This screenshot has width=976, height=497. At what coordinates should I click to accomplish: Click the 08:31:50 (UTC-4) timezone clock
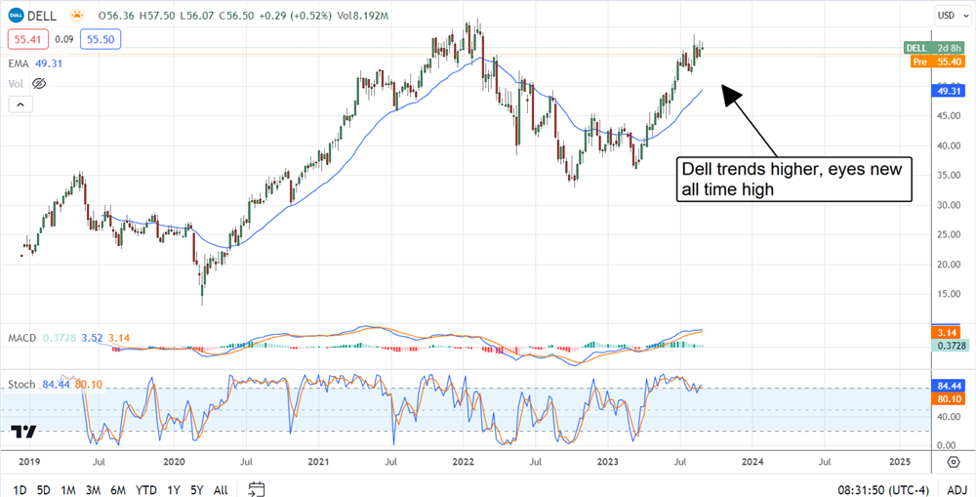pos(884,490)
